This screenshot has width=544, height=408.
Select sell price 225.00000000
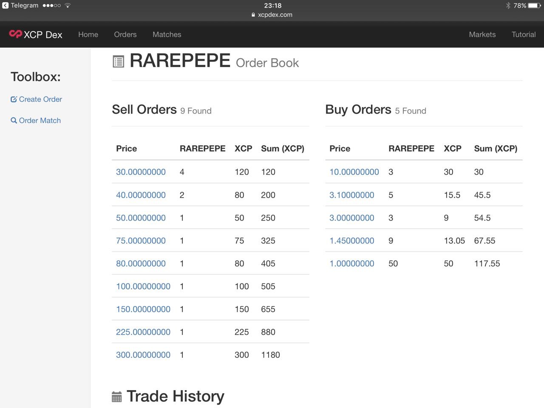[143, 332]
